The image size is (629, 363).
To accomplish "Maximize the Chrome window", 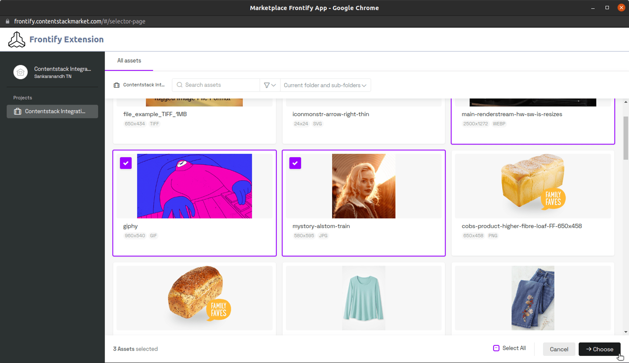I will (607, 8).
